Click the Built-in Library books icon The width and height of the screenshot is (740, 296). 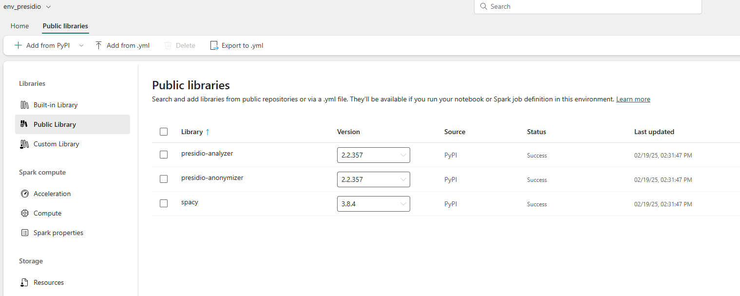coord(25,105)
